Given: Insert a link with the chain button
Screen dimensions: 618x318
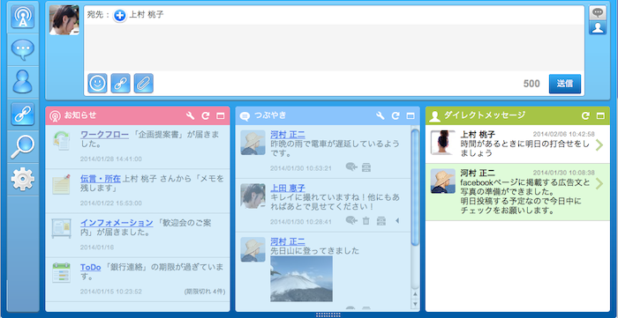Looking at the screenshot, I should (121, 84).
